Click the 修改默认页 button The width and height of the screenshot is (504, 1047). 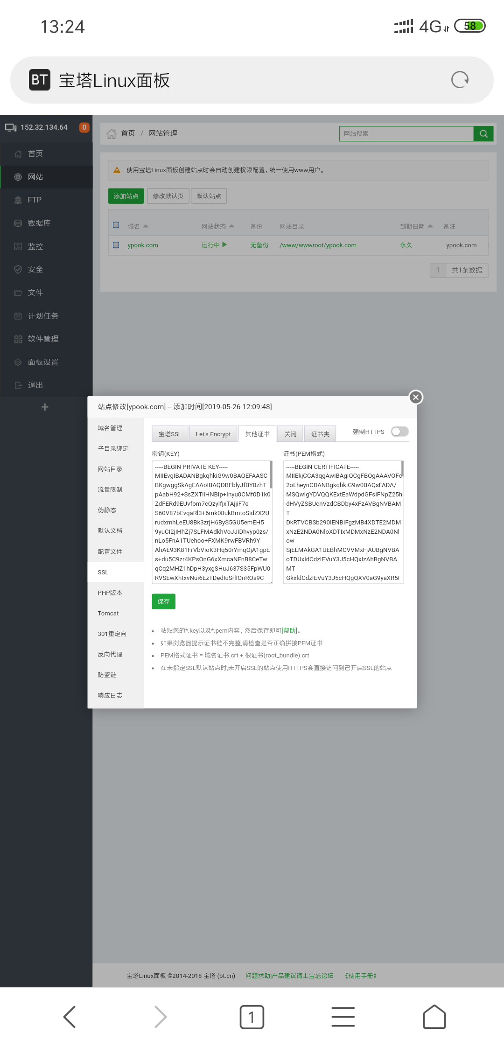(168, 196)
